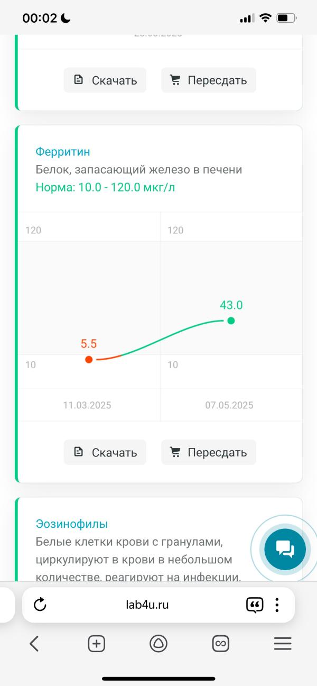Viewport: 317px width, 686px height.
Task: Download Ферритин result via Скачать
Action: [105, 452]
